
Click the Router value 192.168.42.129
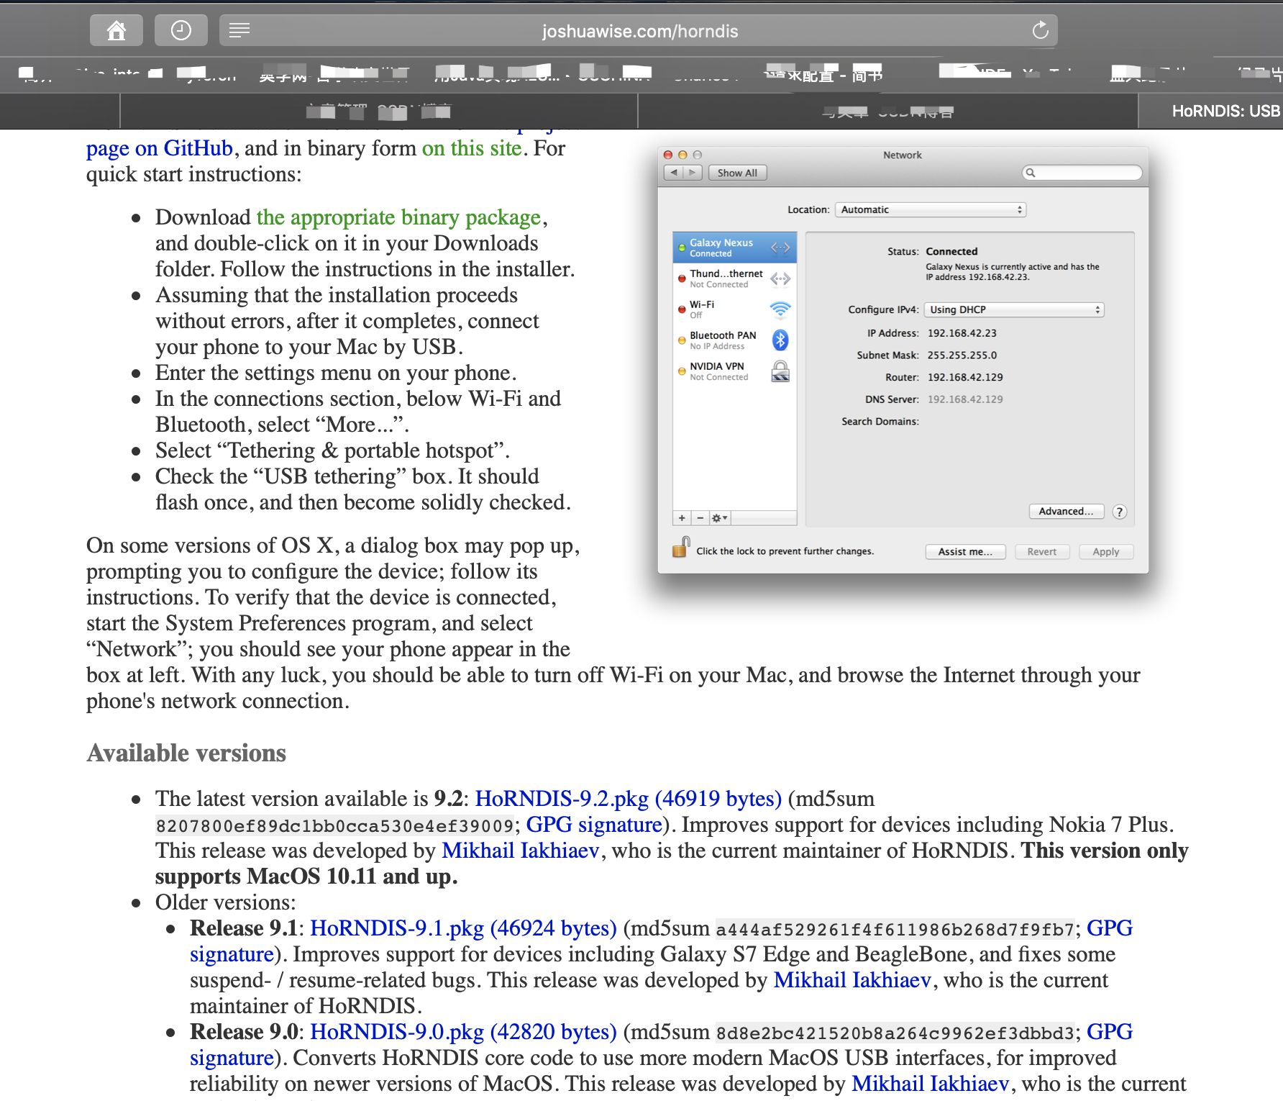point(965,378)
